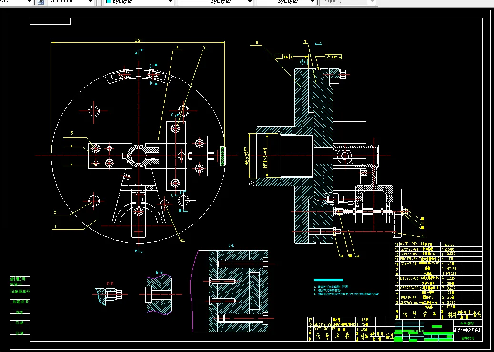Click the runout 0.02 A tolerance frame

point(333,57)
